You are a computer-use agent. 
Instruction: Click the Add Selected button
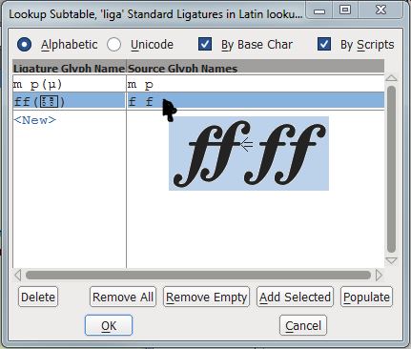pos(295,297)
